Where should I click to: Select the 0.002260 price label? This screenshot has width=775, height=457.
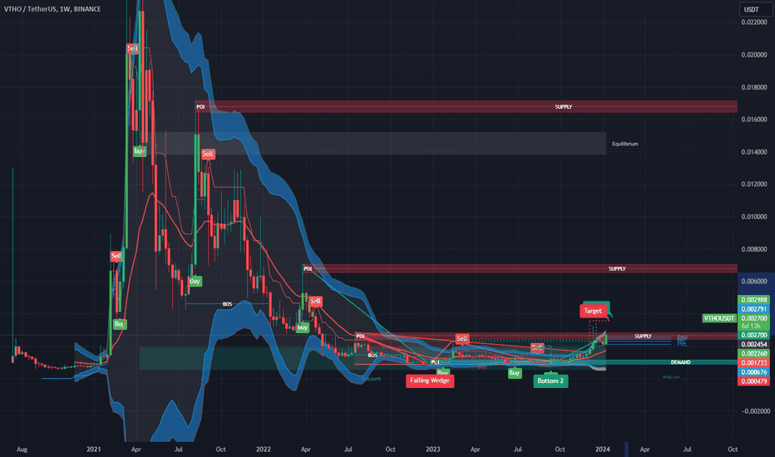tap(753, 354)
